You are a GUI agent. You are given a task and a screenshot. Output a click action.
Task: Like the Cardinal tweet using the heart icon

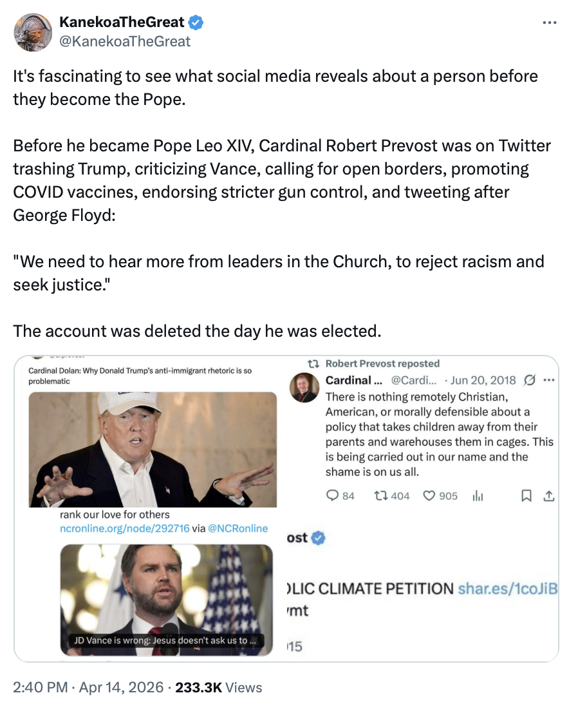pyautogui.click(x=429, y=495)
